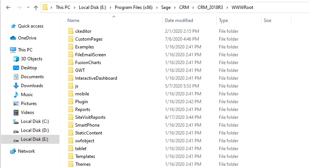This screenshot has width=309, height=168.
Task: Click the mobile folder icon
Action: click(x=71, y=94)
